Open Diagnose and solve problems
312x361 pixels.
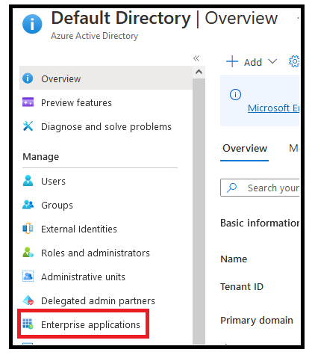106,126
